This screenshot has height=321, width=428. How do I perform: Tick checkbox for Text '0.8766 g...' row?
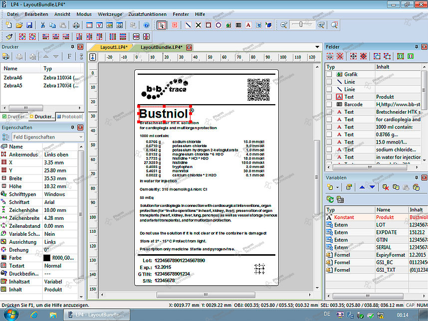[329, 135]
